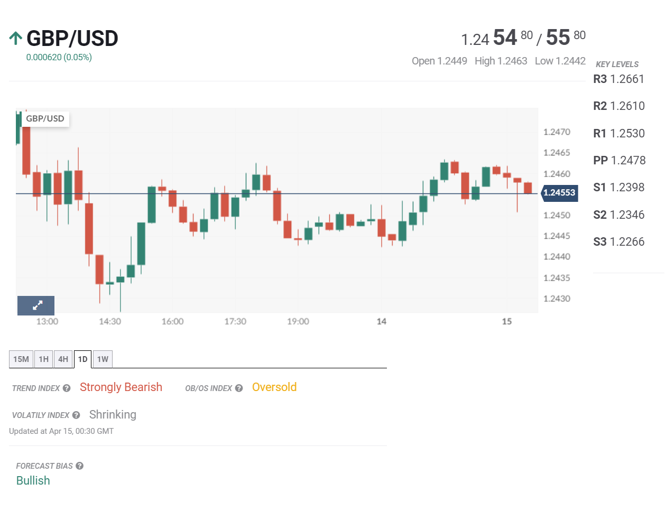Click the green up arrow beside GBP/USD
This screenshot has height=511, width=666.
[x=15, y=38]
